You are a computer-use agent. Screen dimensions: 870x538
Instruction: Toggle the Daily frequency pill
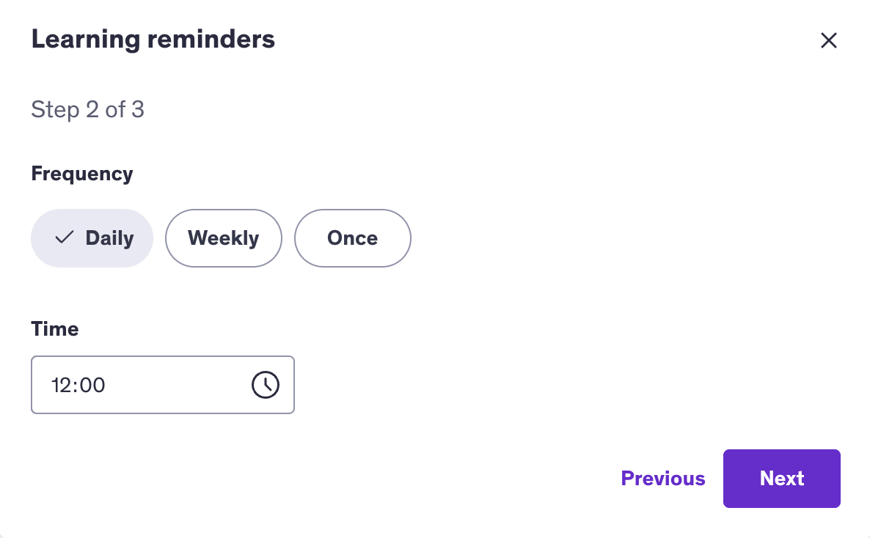(92, 237)
